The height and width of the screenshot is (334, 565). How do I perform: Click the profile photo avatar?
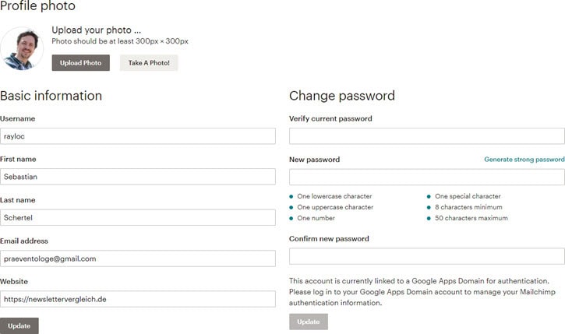point(22,49)
